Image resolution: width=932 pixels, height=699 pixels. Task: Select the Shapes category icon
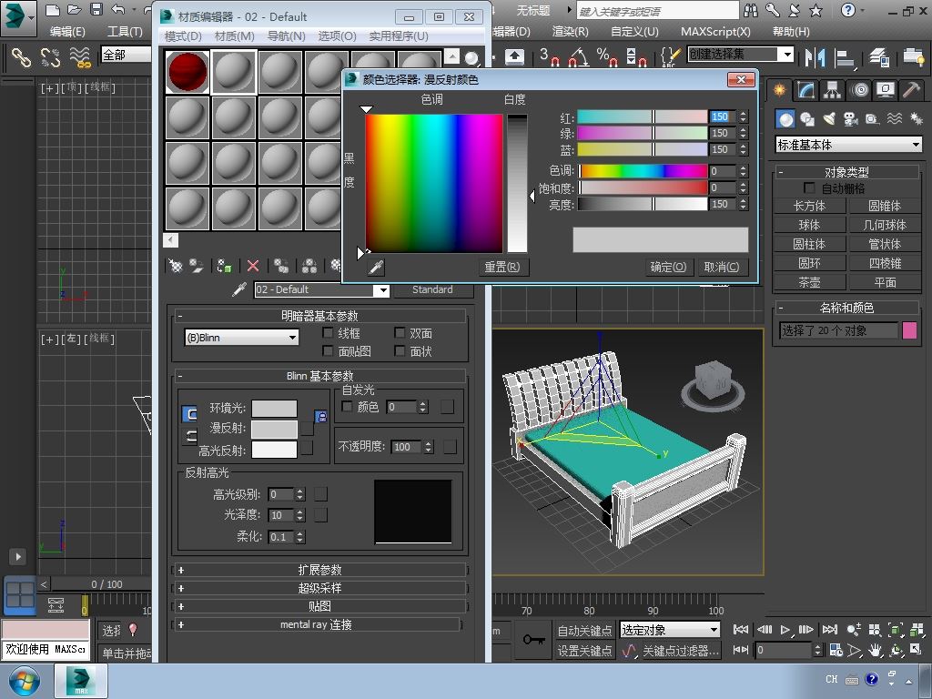[807, 119]
